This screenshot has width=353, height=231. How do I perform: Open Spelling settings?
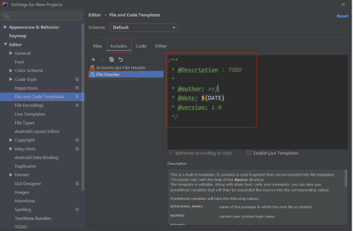pyautogui.click(x=23, y=209)
